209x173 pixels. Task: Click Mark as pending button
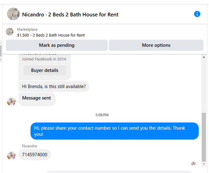pos(57,45)
